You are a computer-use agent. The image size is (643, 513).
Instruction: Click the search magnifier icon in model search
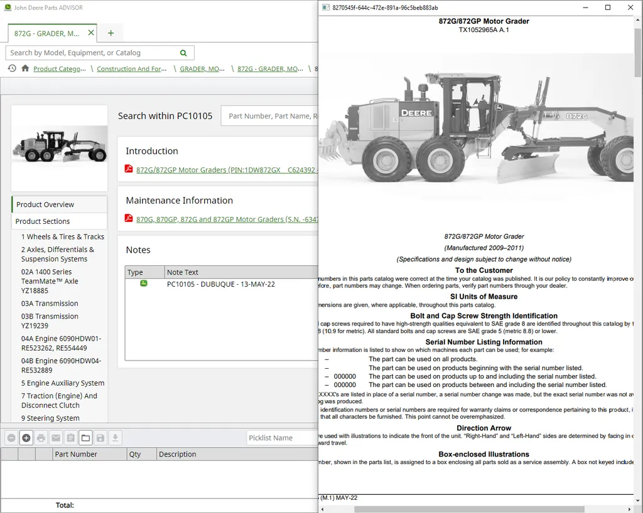pos(183,53)
